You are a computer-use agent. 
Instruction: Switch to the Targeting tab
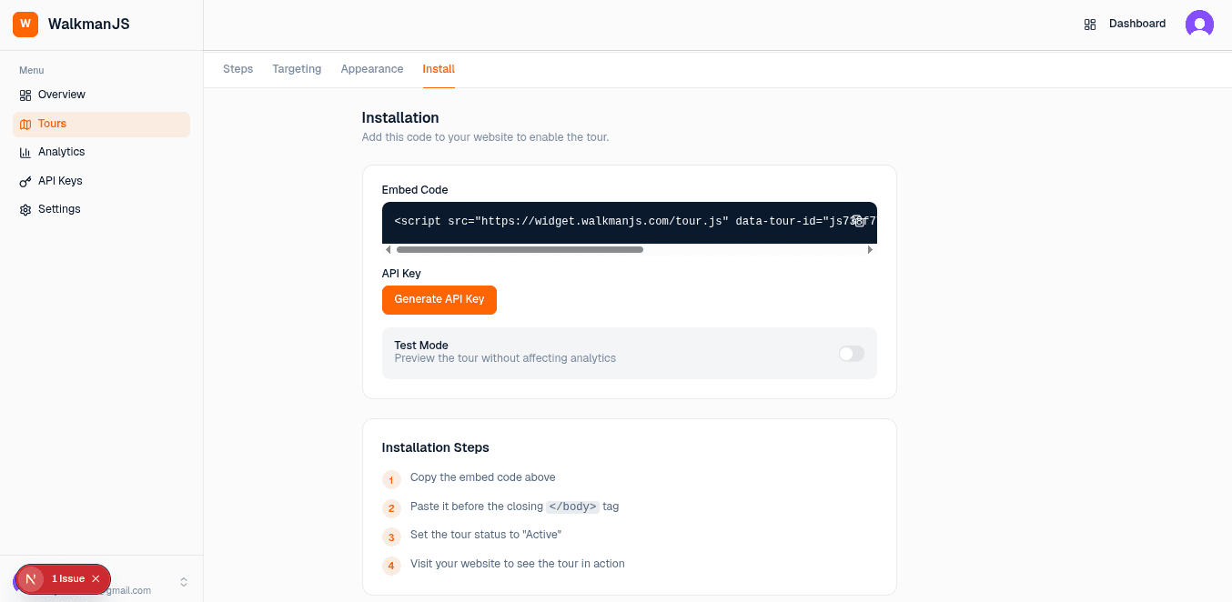(x=297, y=68)
